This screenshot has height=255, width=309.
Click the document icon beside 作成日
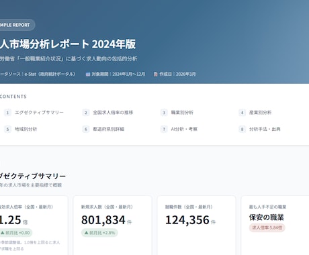tap(156, 74)
